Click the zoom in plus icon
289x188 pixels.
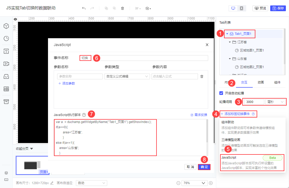click(211, 183)
